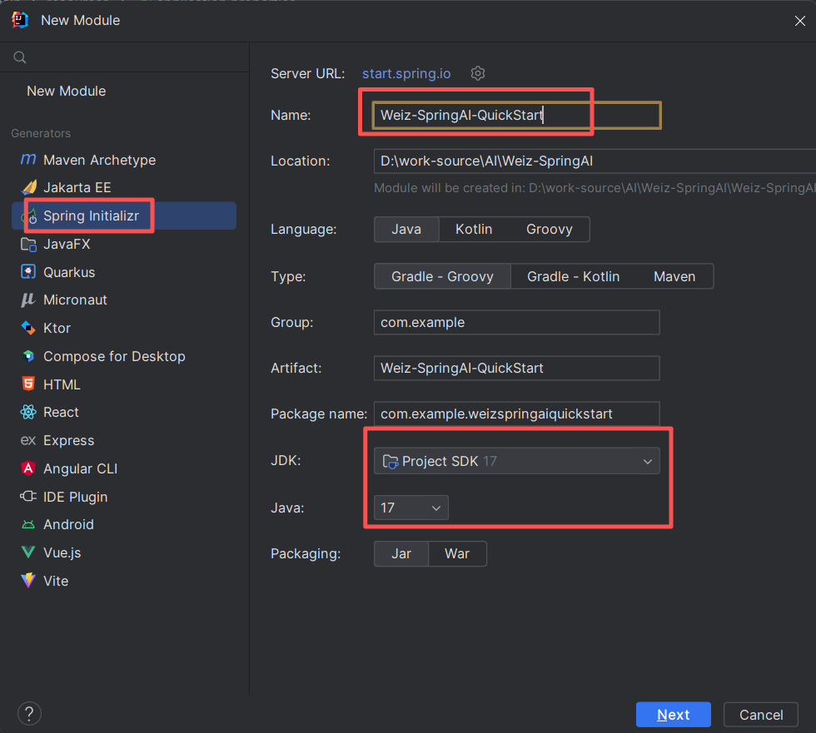Open start.spring.io server link
The width and height of the screenshot is (816, 733).
tap(406, 74)
